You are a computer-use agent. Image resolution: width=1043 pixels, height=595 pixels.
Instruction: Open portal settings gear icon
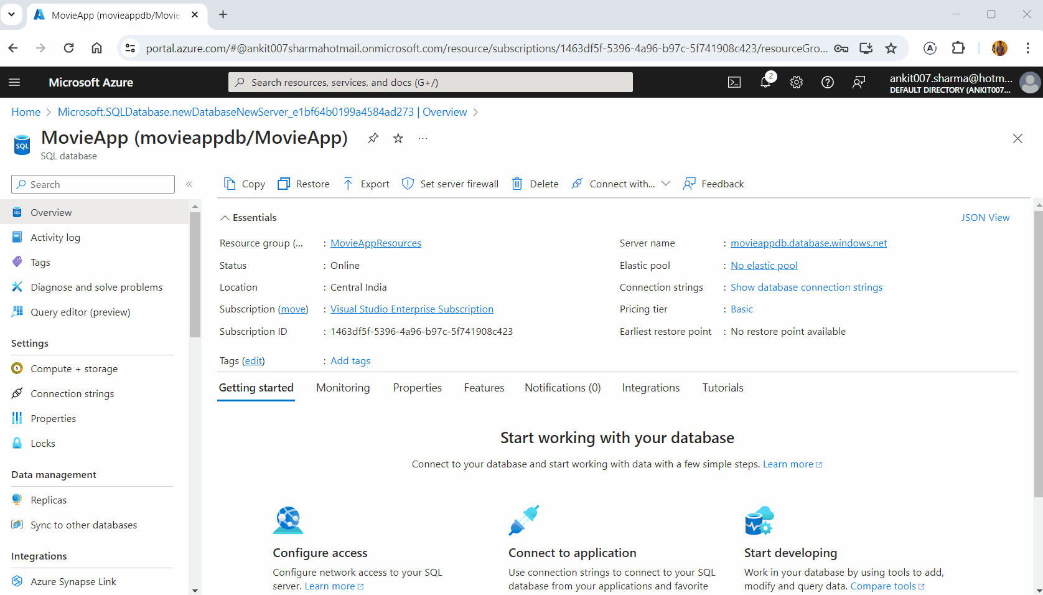[797, 82]
